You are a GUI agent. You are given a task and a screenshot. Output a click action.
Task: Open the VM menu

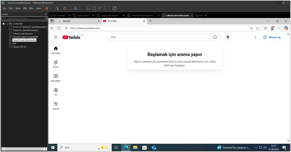pos(25,8)
